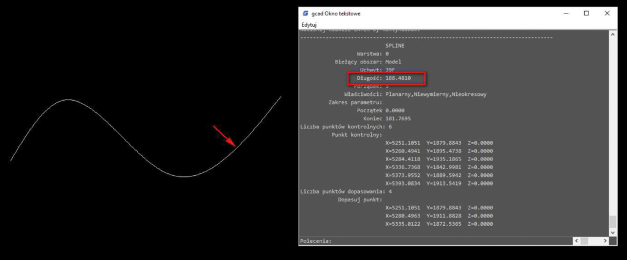Screen dimensions: 627x260
Task: Click the horizontal scrollbar thumb
Action: pos(584,241)
